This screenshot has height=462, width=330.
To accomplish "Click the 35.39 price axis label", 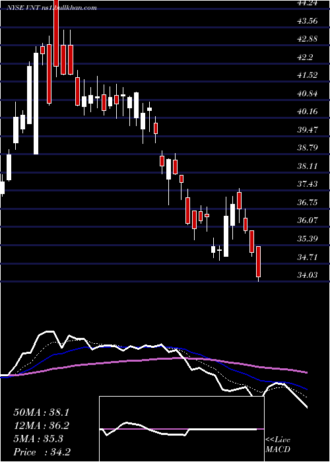I will 308,239.
